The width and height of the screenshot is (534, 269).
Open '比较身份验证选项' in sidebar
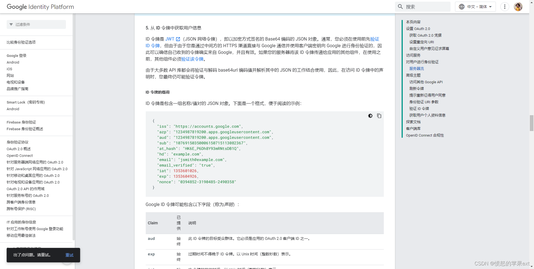click(21, 42)
